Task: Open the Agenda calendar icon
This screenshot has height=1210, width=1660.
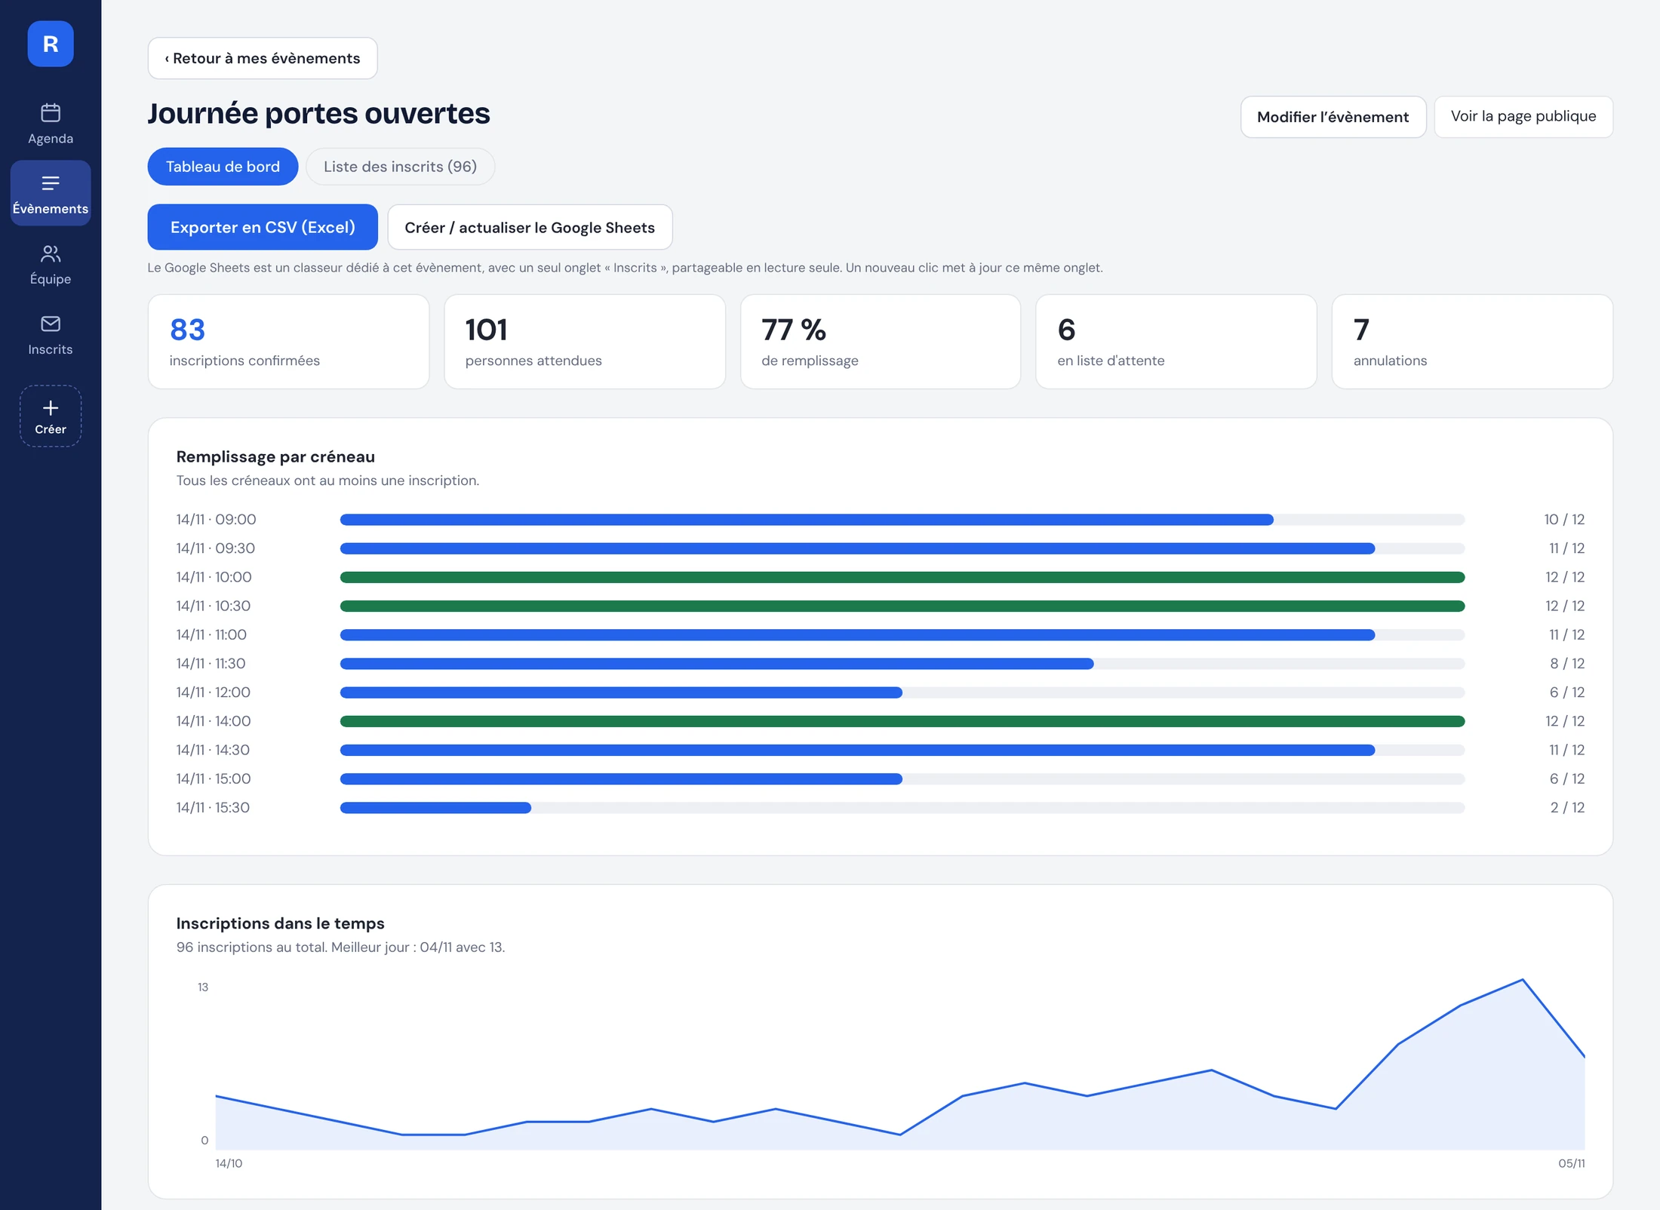Action: (51, 112)
